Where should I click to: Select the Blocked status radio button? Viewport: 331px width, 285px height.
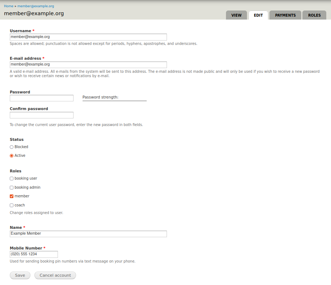(12, 147)
